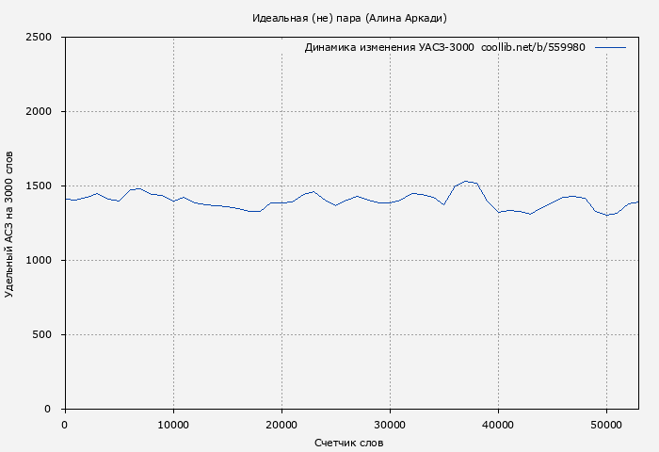659x452 pixels.
Task: Click the chart title "Идеальная (не) пара"
Action: pyautogui.click(x=349, y=18)
